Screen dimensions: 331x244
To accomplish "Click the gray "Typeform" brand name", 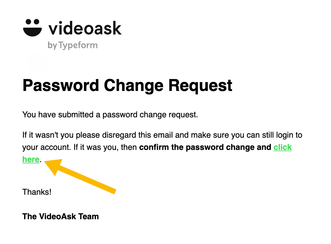I will pyautogui.click(x=78, y=45).
